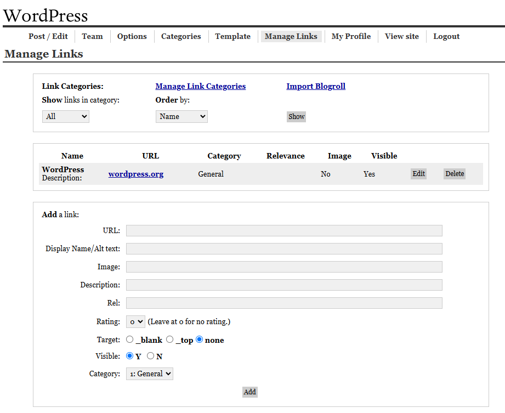Click View site in the navigation
This screenshot has width=505, height=413.
(402, 36)
